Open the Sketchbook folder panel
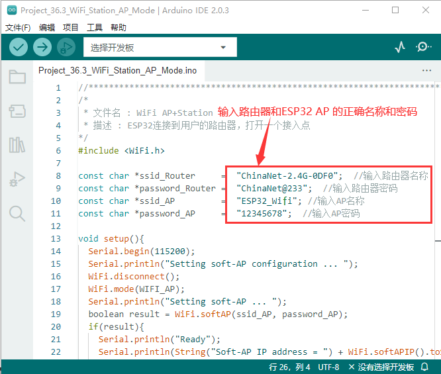This screenshot has height=374, width=441. click(x=17, y=77)
